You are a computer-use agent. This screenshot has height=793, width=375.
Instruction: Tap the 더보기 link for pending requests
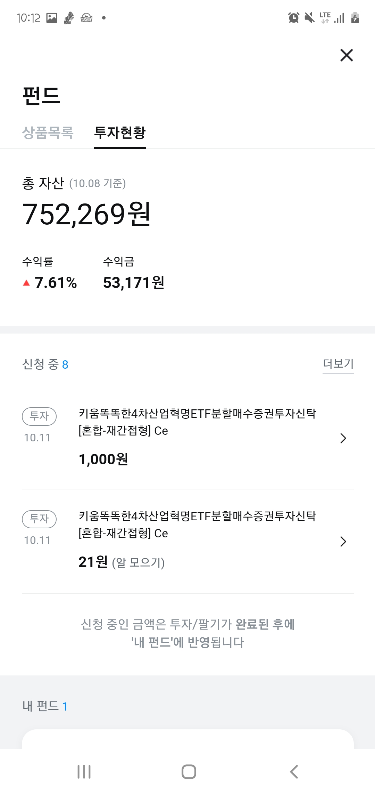(338, 364)
